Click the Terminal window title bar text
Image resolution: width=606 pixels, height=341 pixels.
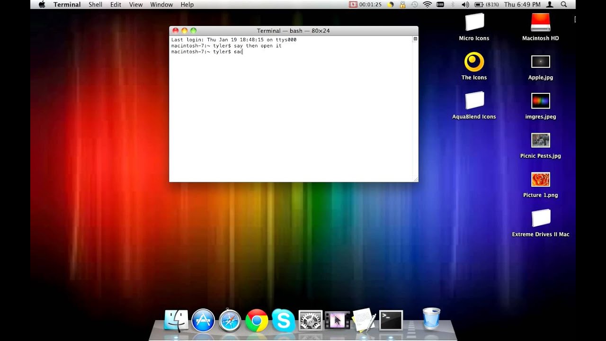coord(293,31)
